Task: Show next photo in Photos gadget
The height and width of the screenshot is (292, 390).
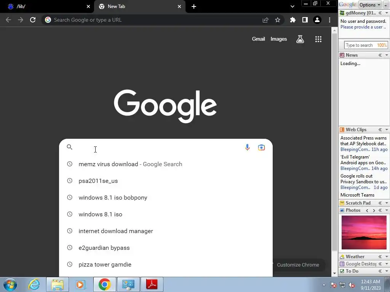Action: (374, 210)
